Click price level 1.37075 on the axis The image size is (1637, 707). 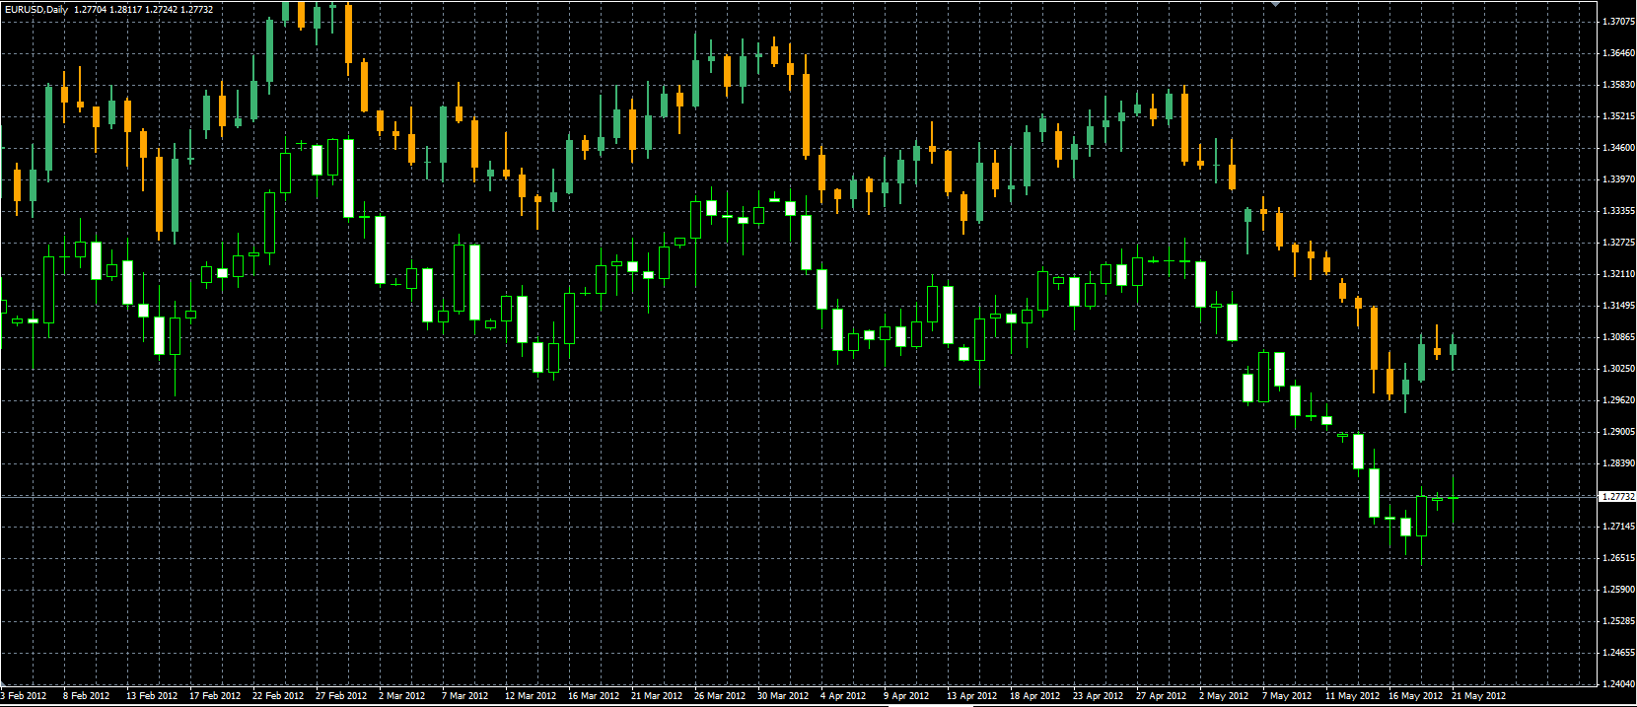coord(1619,22)
